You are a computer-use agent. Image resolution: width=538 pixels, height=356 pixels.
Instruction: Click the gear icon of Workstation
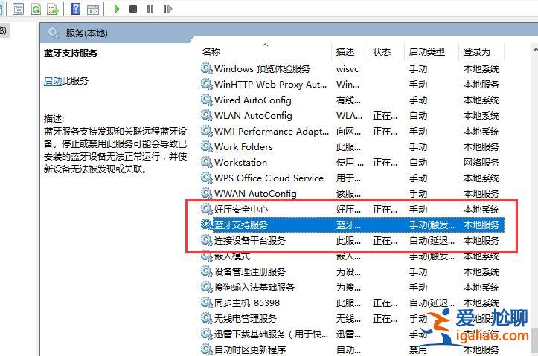(x=207, y=162)
